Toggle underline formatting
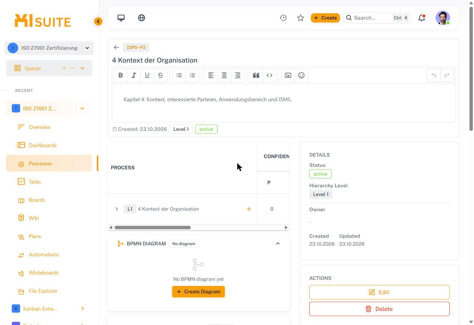Viewport: 474px width, 325px height. (x=147, y=75)
